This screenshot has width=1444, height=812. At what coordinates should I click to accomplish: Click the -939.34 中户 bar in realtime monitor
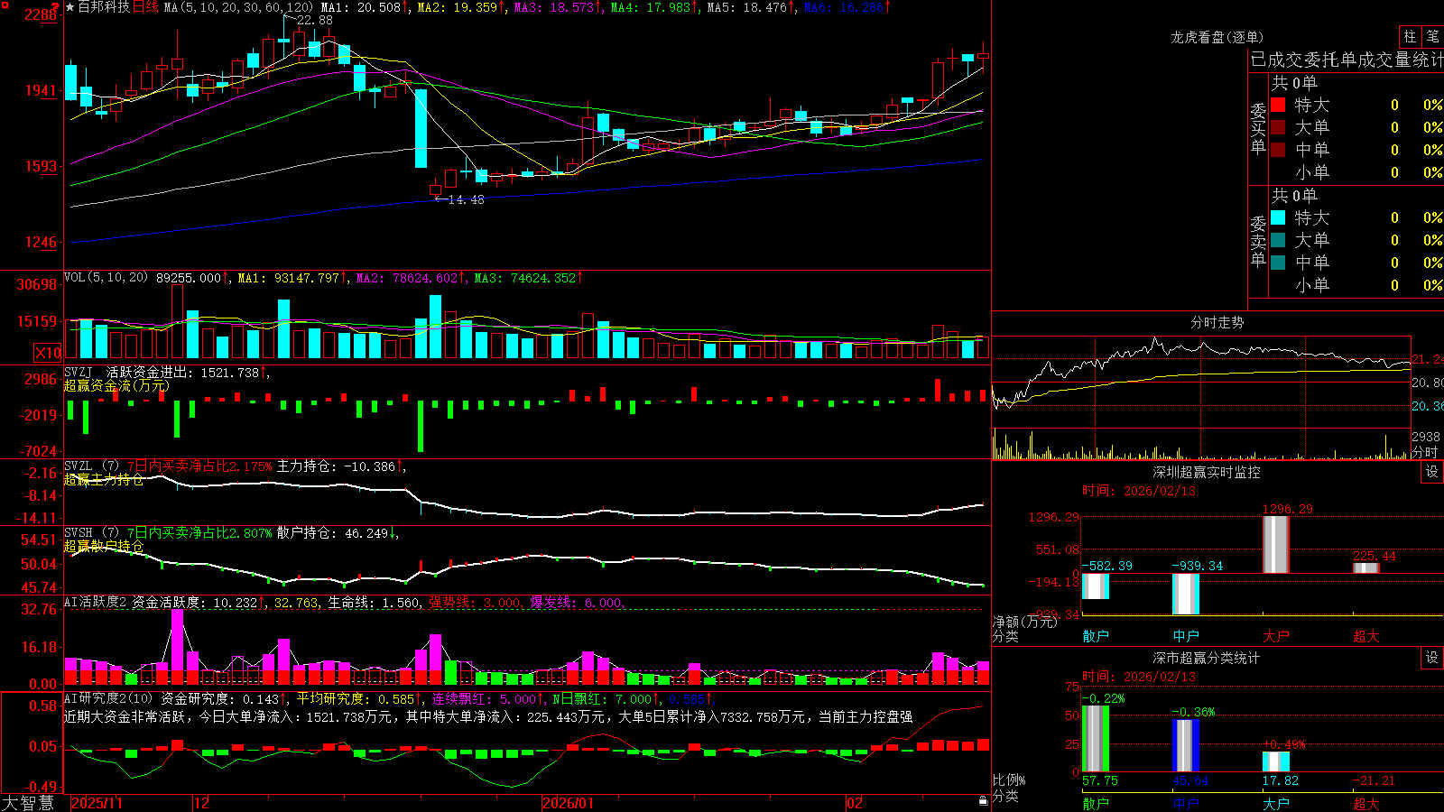[x=1185, y=594]
